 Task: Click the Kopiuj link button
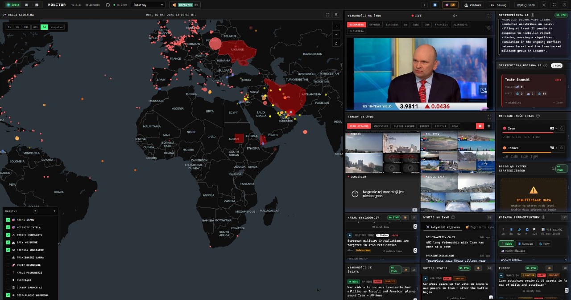click(x=526, y=5)
